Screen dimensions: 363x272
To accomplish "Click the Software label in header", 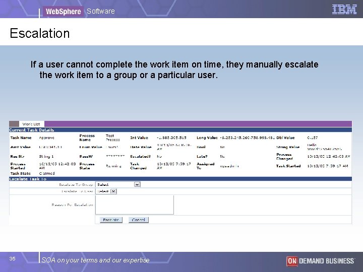I will click(101, 11).
